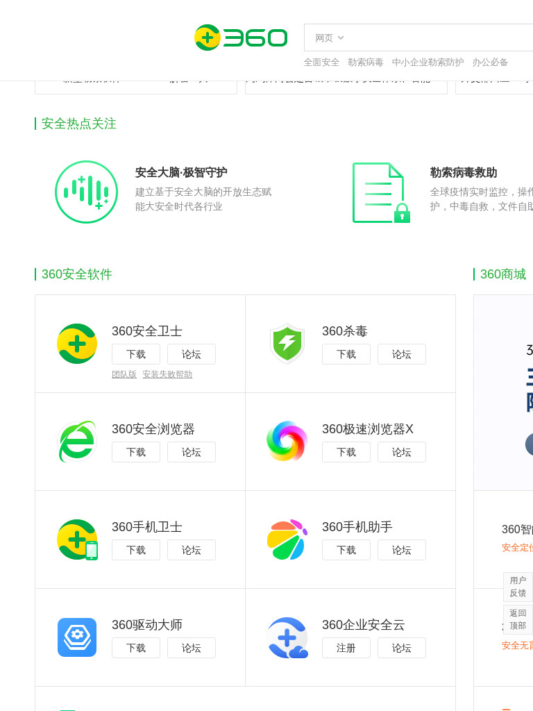Image resolution: width=533 pixels, height=711 pixels.
Task: Open 勒索病毒救助 headline
Action: 463,172
